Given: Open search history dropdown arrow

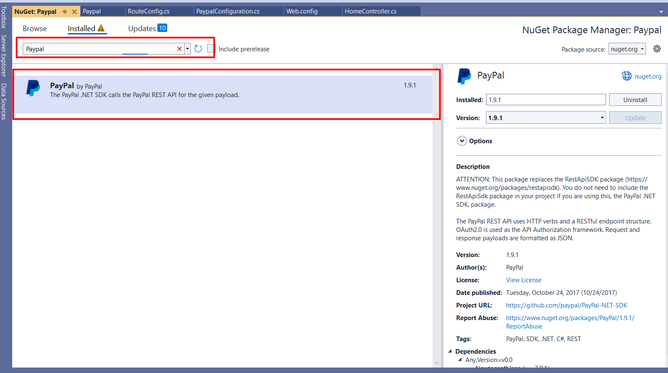Looking at the screenshot, I should [x=187, y=49].
